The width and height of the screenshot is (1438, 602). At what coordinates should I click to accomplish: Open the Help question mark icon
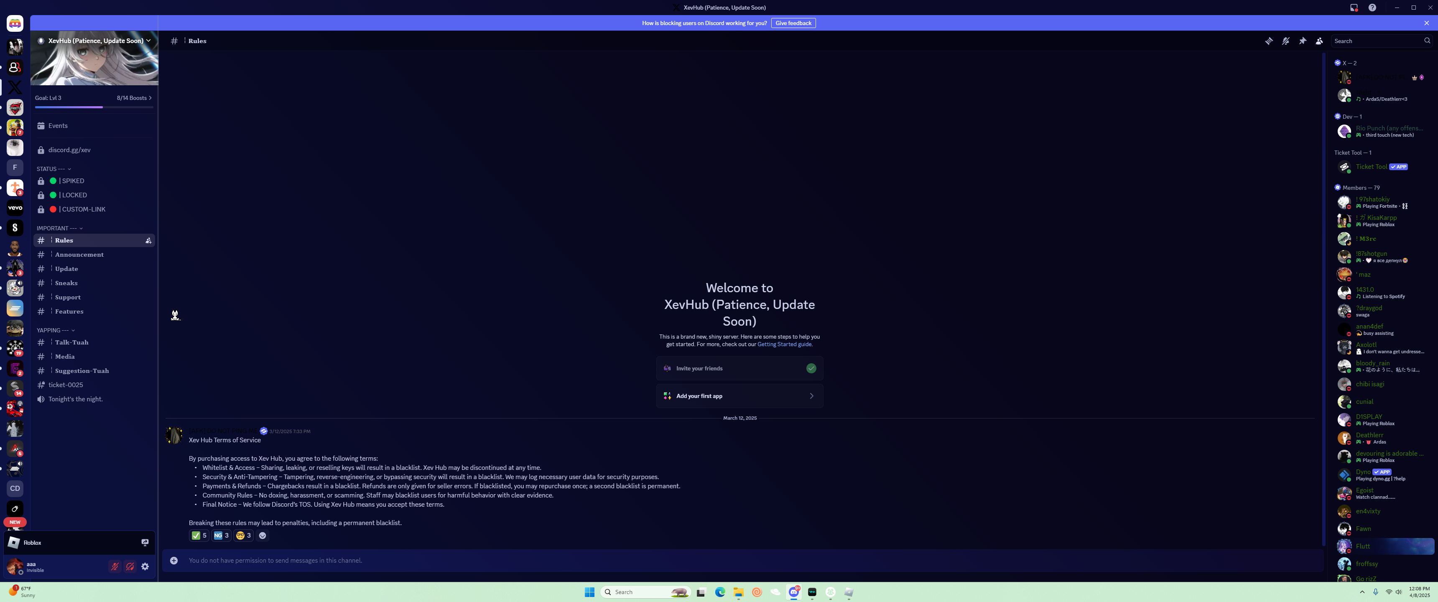tap(1372, 7)
